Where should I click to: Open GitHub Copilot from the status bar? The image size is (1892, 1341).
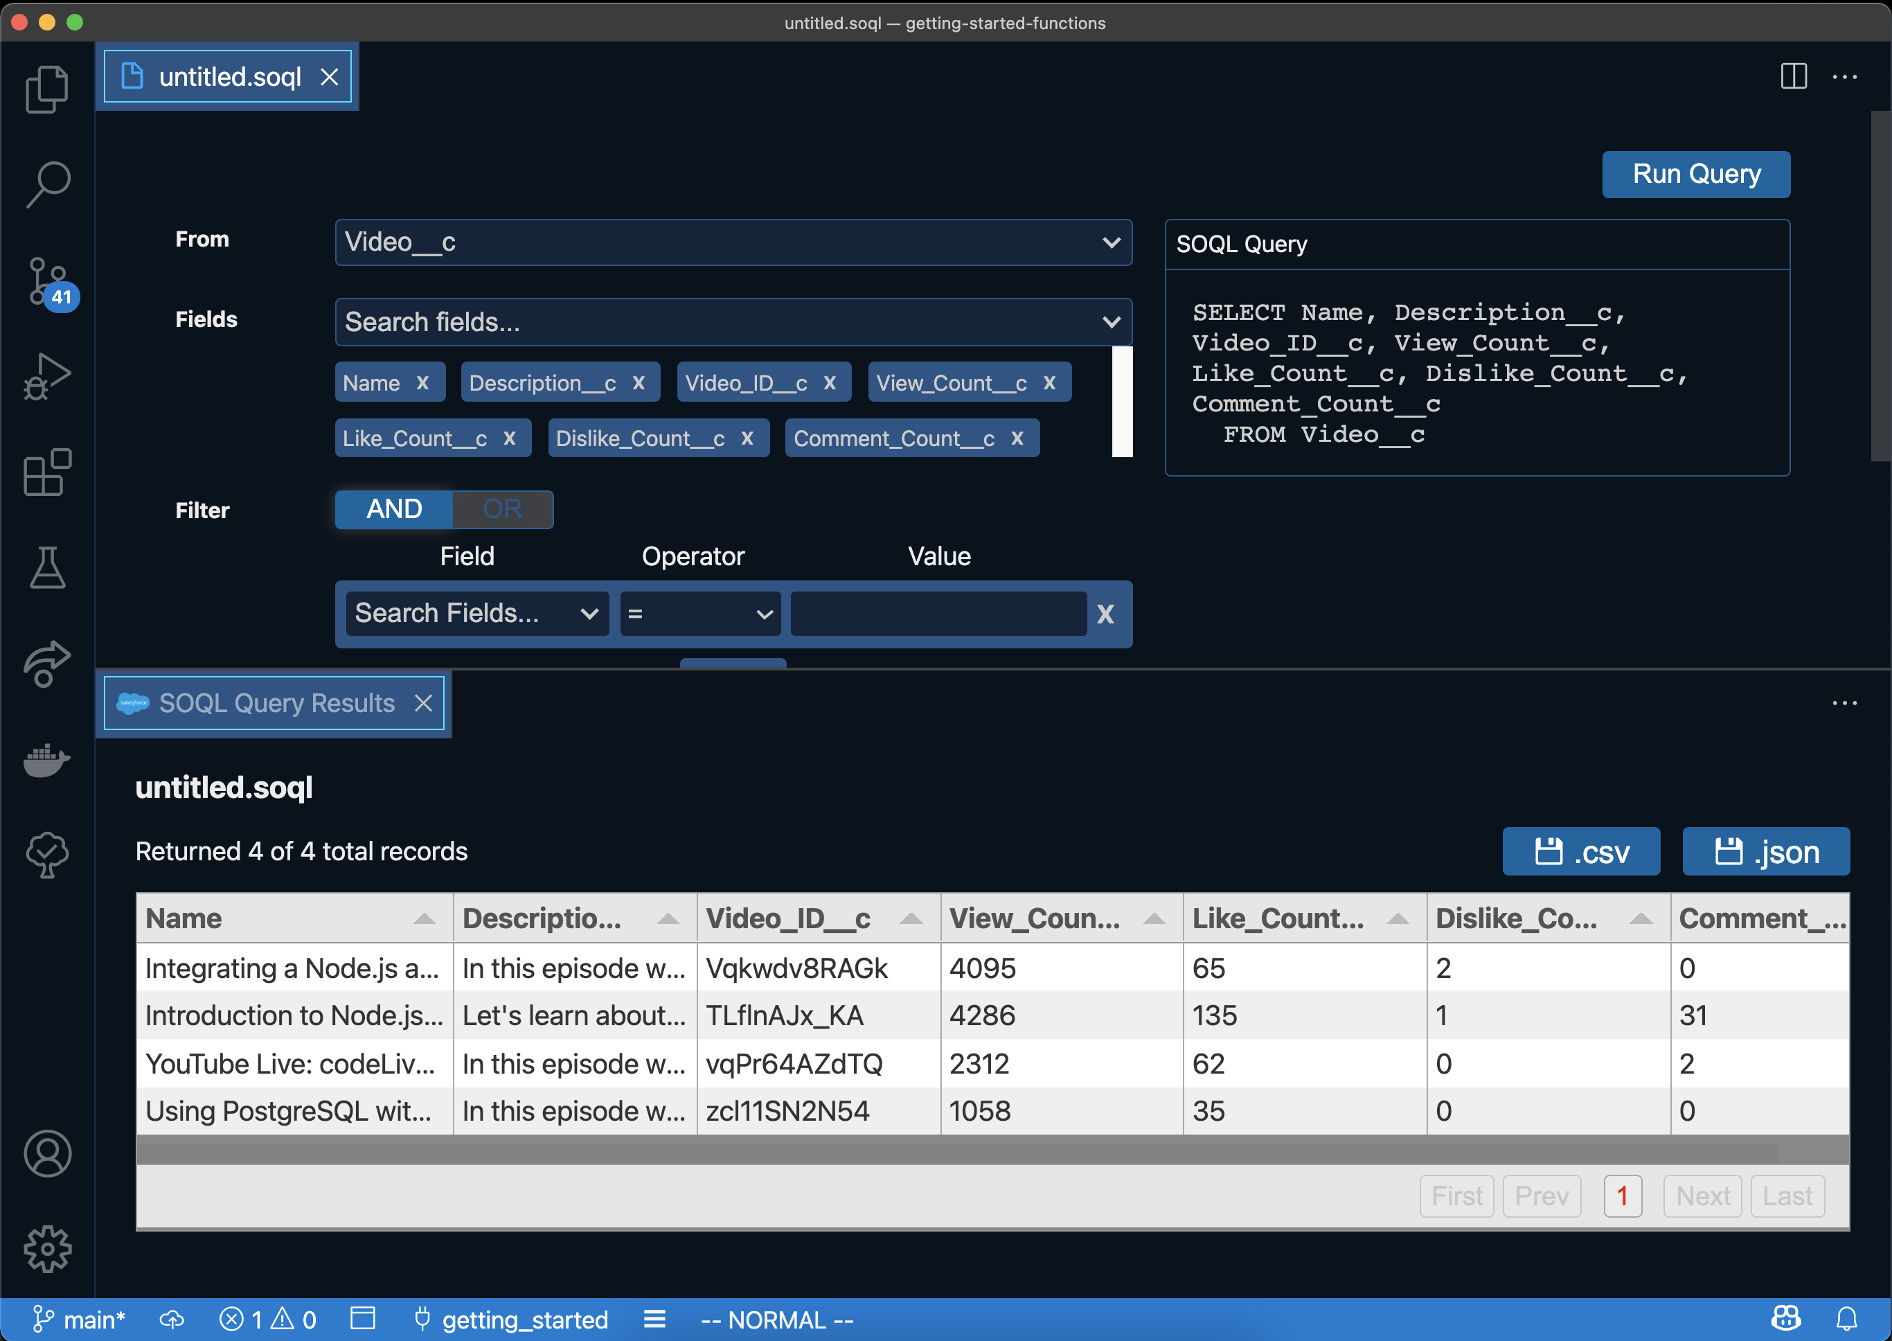tap(1785, 1319)
